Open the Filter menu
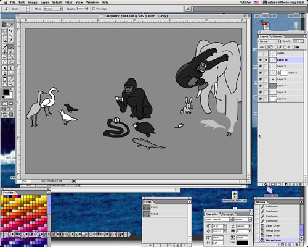The height and width of the screenshot is (247, 308). (x=68, y=2)
